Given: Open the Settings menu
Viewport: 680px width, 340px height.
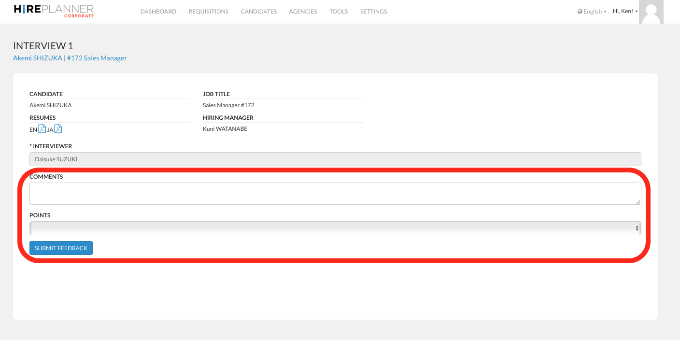Looking at the screenshot, I should 373,12.
